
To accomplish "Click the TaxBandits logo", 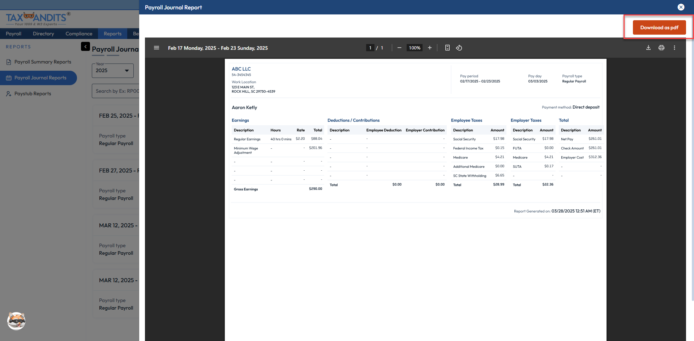I will click(38, 19).
